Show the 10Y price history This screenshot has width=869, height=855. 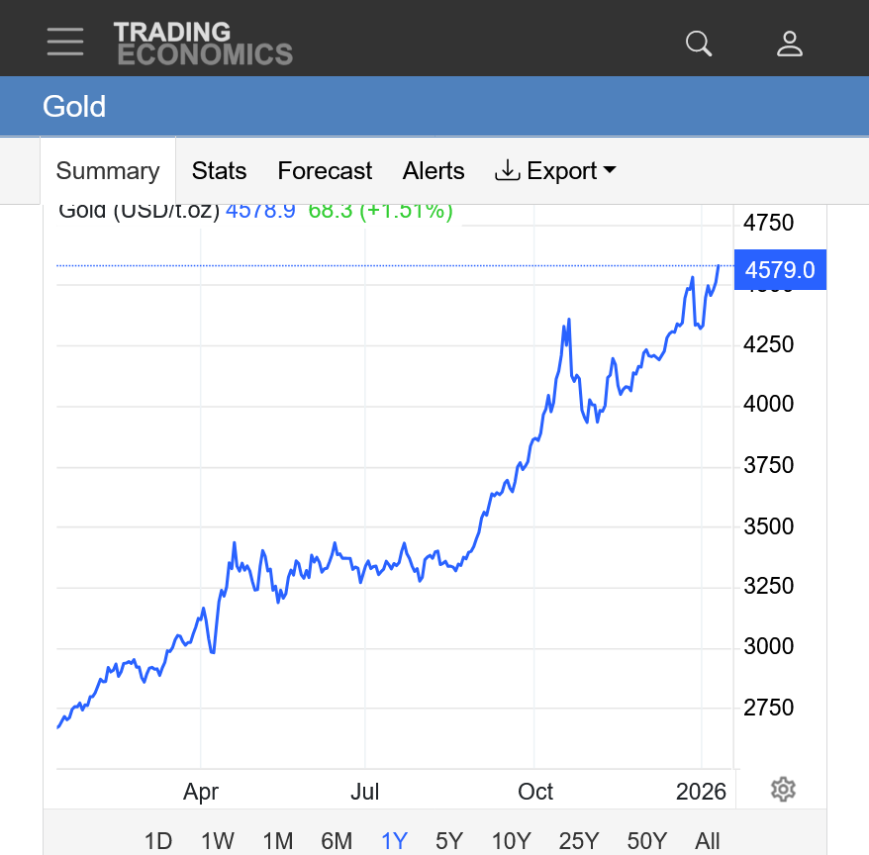511,841
